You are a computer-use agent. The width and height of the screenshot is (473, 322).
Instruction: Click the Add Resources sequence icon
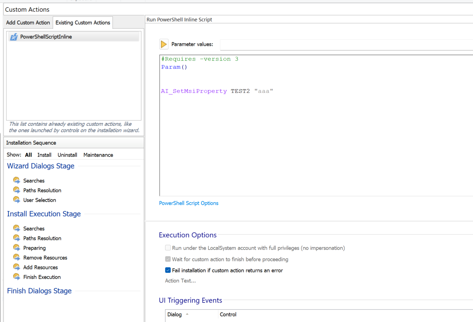tap(16, 267)
